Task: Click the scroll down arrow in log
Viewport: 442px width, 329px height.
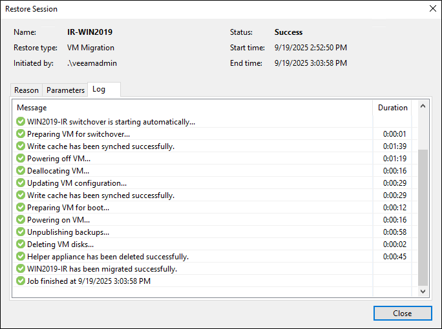Action: tap(423, 292)
